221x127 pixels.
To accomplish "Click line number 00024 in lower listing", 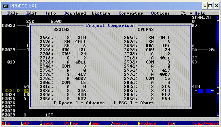I will coord(8,95).
